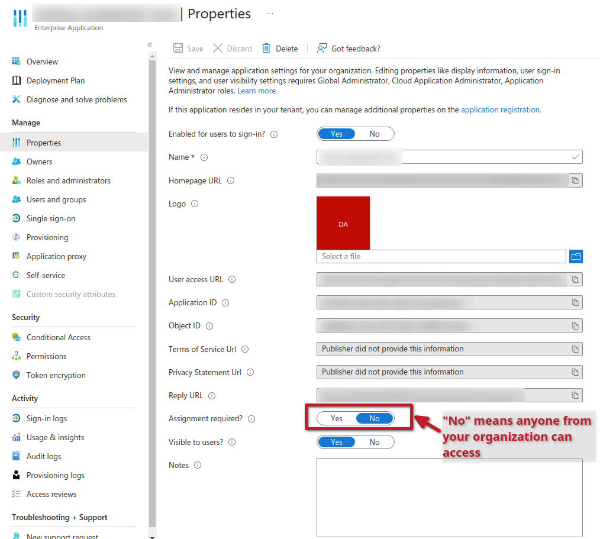Copy the User access URL
Image resolution: width=600 pixels, height=539 pixels.
[x=575, y=279]
